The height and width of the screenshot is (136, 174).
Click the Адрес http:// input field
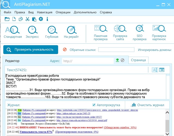click(x=88, y=61)
